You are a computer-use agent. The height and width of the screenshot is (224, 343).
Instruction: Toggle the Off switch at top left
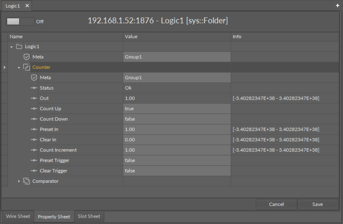[x=19, y=22]
